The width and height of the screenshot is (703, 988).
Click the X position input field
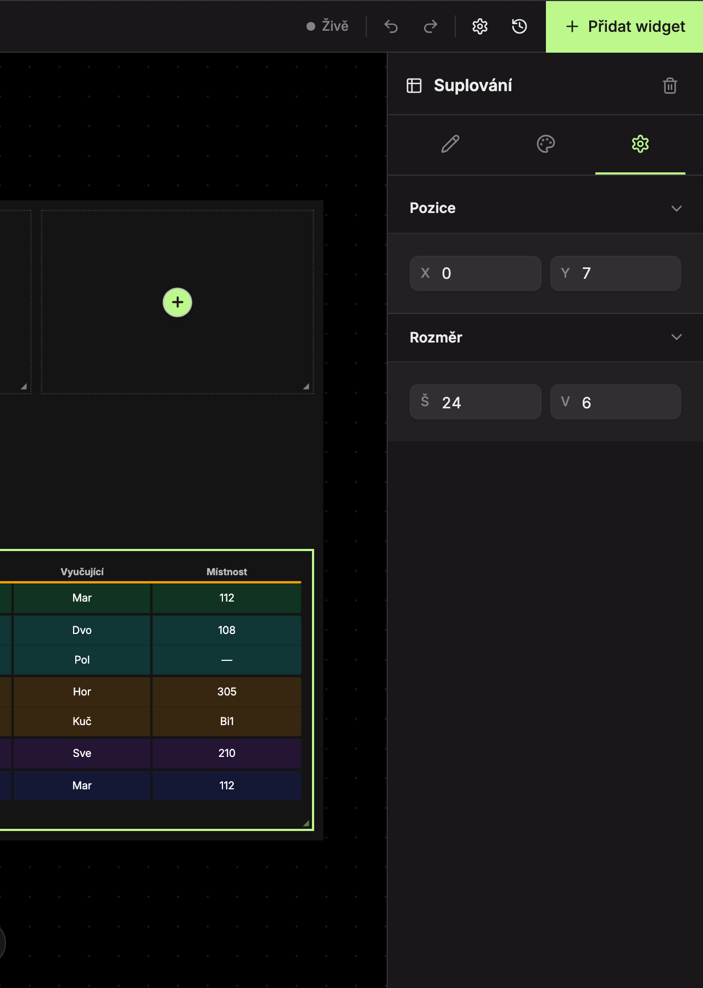(476, 273)
